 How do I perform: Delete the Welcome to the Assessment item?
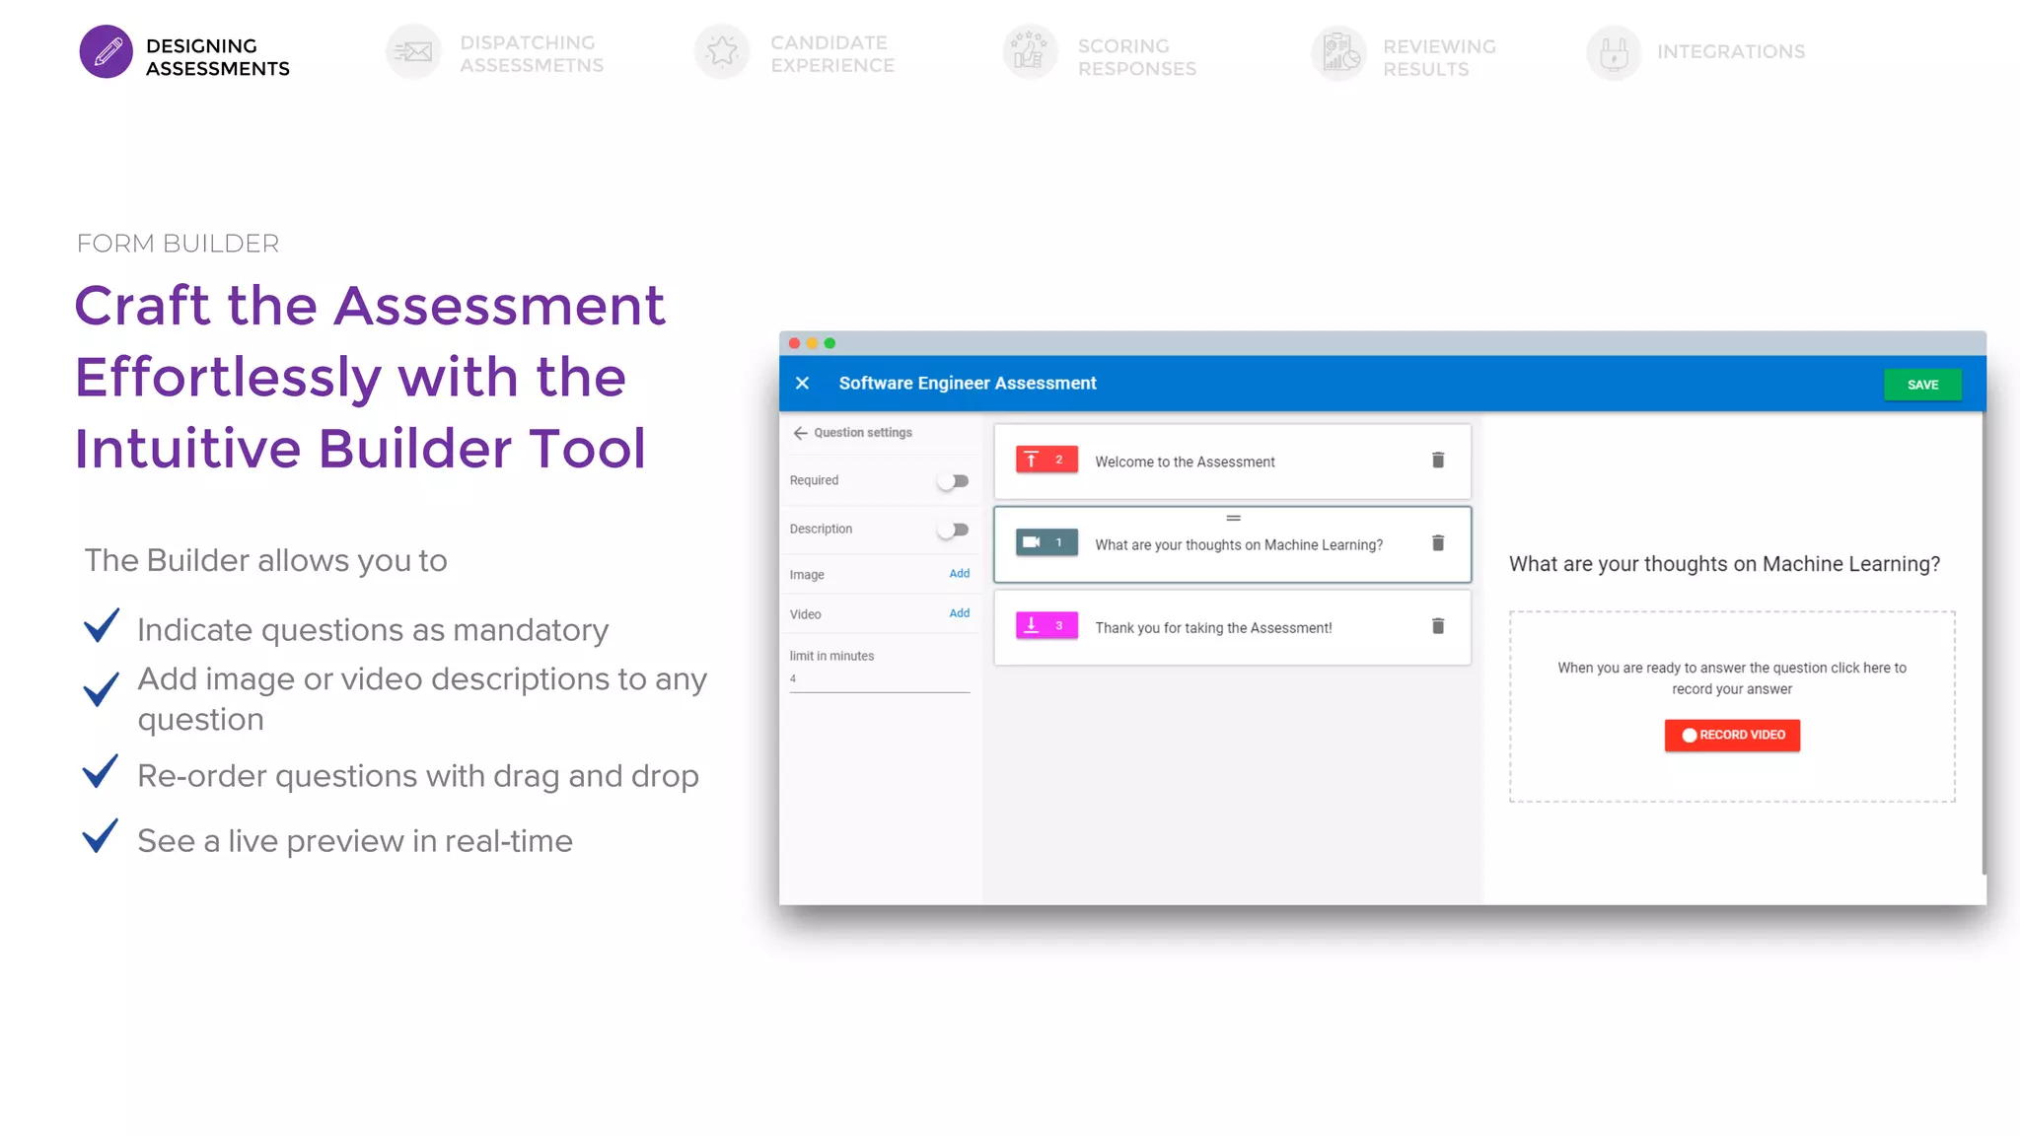pyautogui.click(x=1438, y=461)
